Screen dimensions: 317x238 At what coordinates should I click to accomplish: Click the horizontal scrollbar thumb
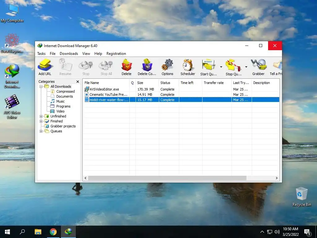point(167,178)
